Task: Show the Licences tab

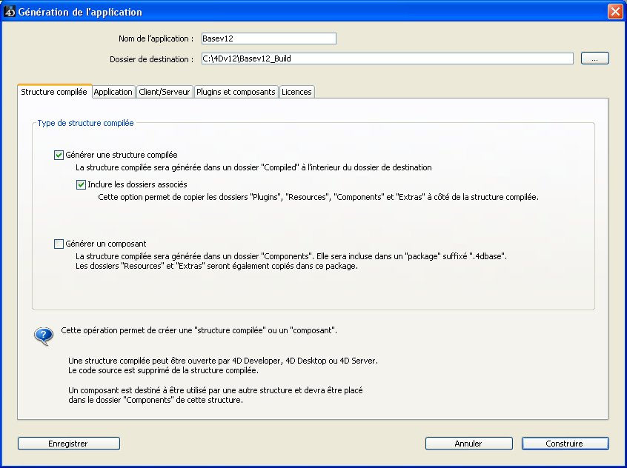Action: pos(296,92)
